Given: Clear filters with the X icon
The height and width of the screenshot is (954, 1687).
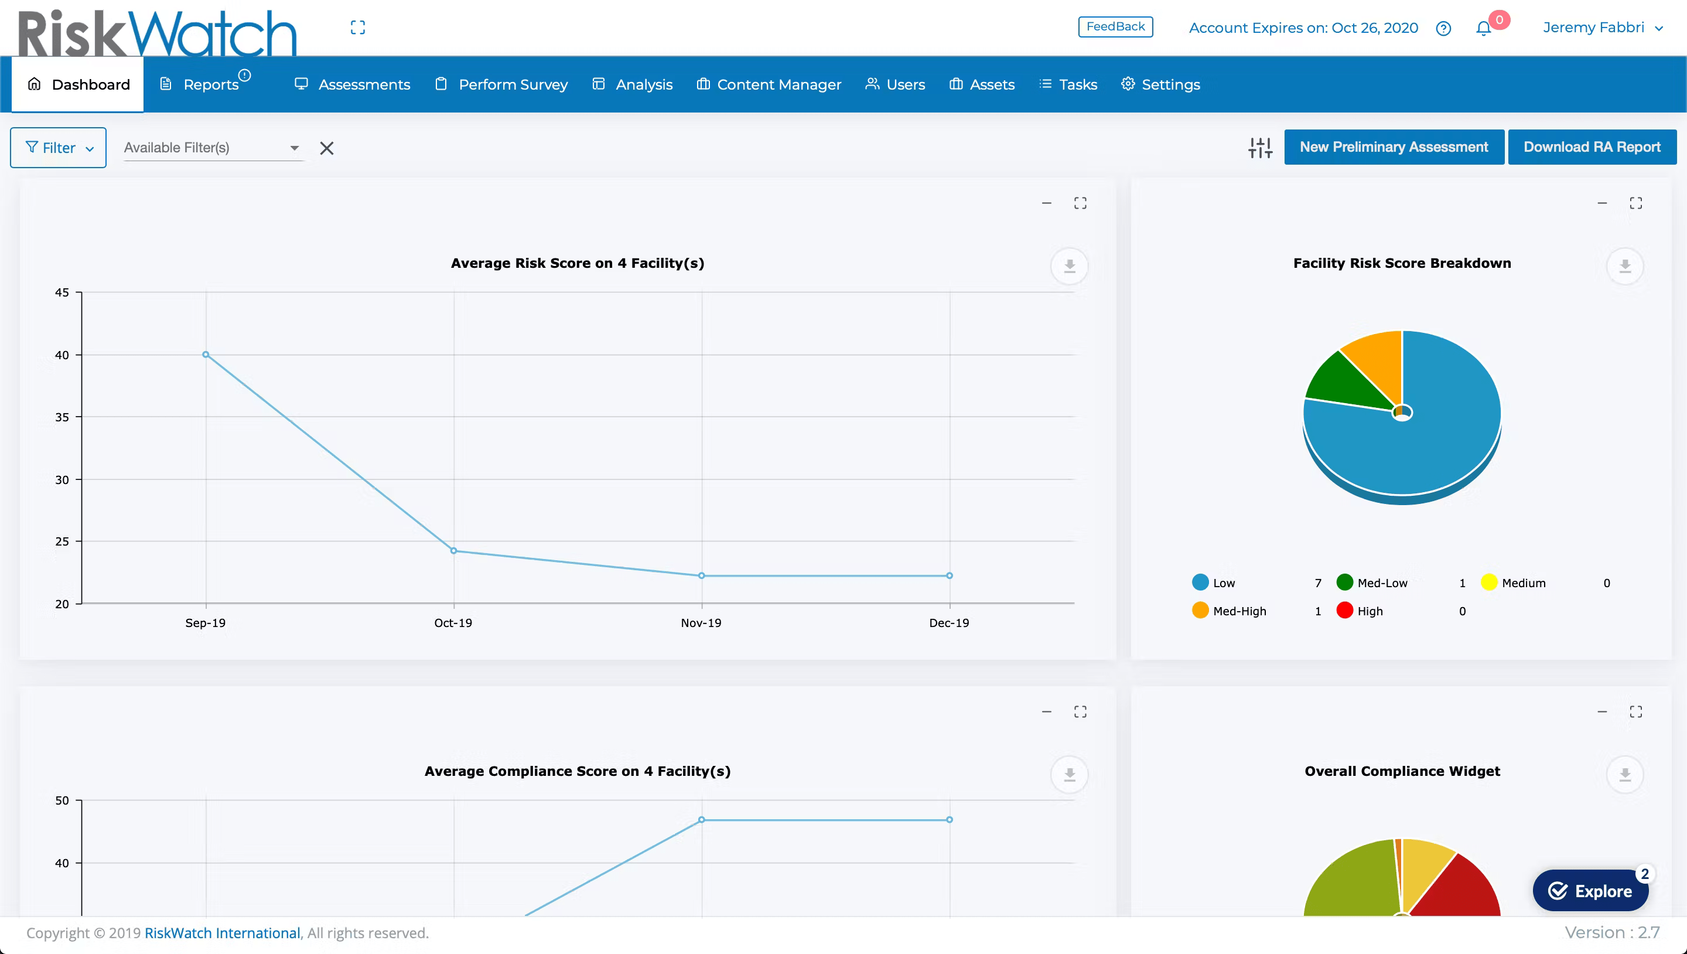Looking at the screenshot, I should coord(327,148).
